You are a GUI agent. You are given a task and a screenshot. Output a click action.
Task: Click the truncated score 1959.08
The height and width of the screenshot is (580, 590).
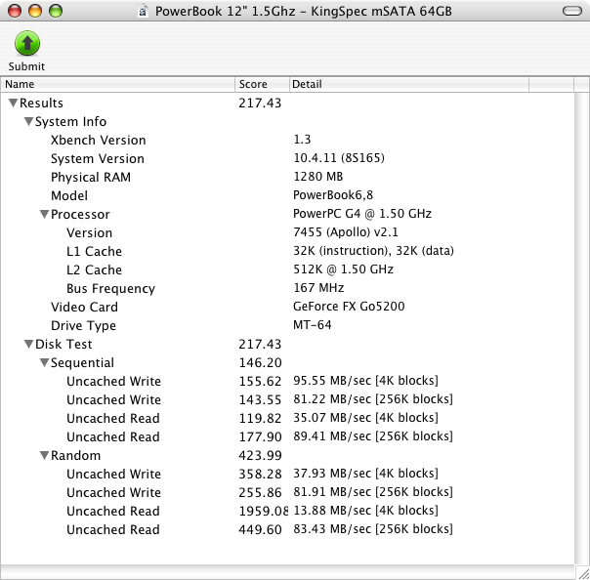264,511
